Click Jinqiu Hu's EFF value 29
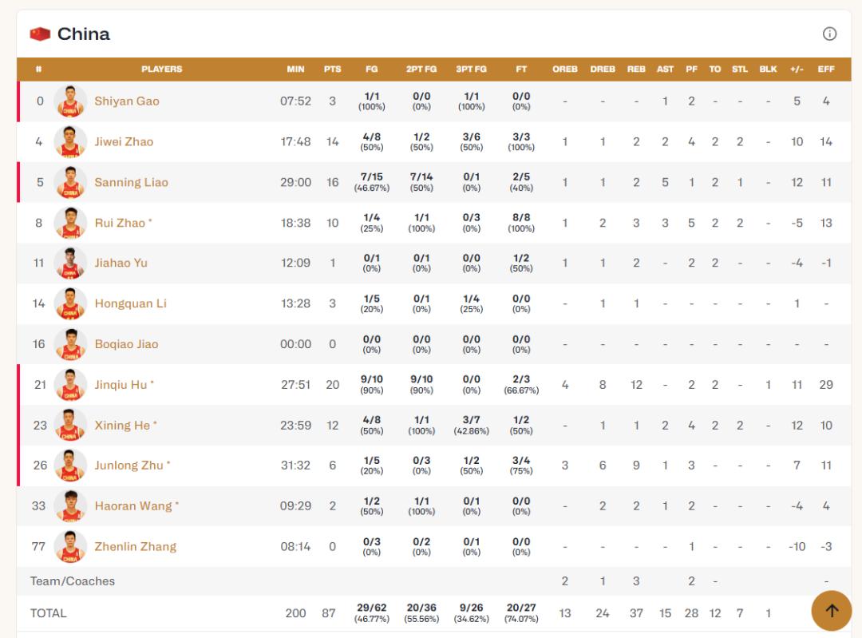Screen dimensions: 862x638 pos(826,385)
